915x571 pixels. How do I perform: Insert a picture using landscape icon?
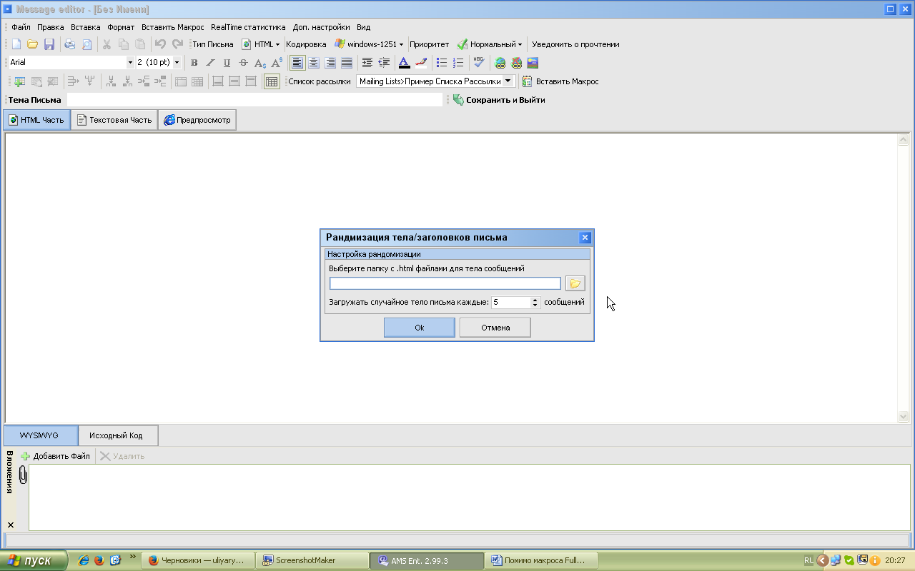coord(533,63)
